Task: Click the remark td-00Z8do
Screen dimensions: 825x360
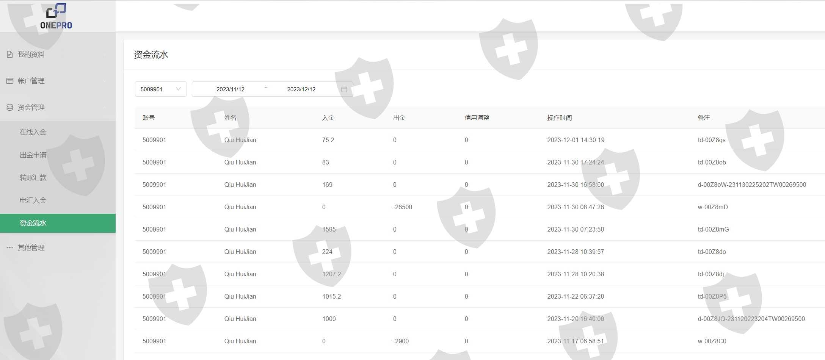Action: pos(712,252)
